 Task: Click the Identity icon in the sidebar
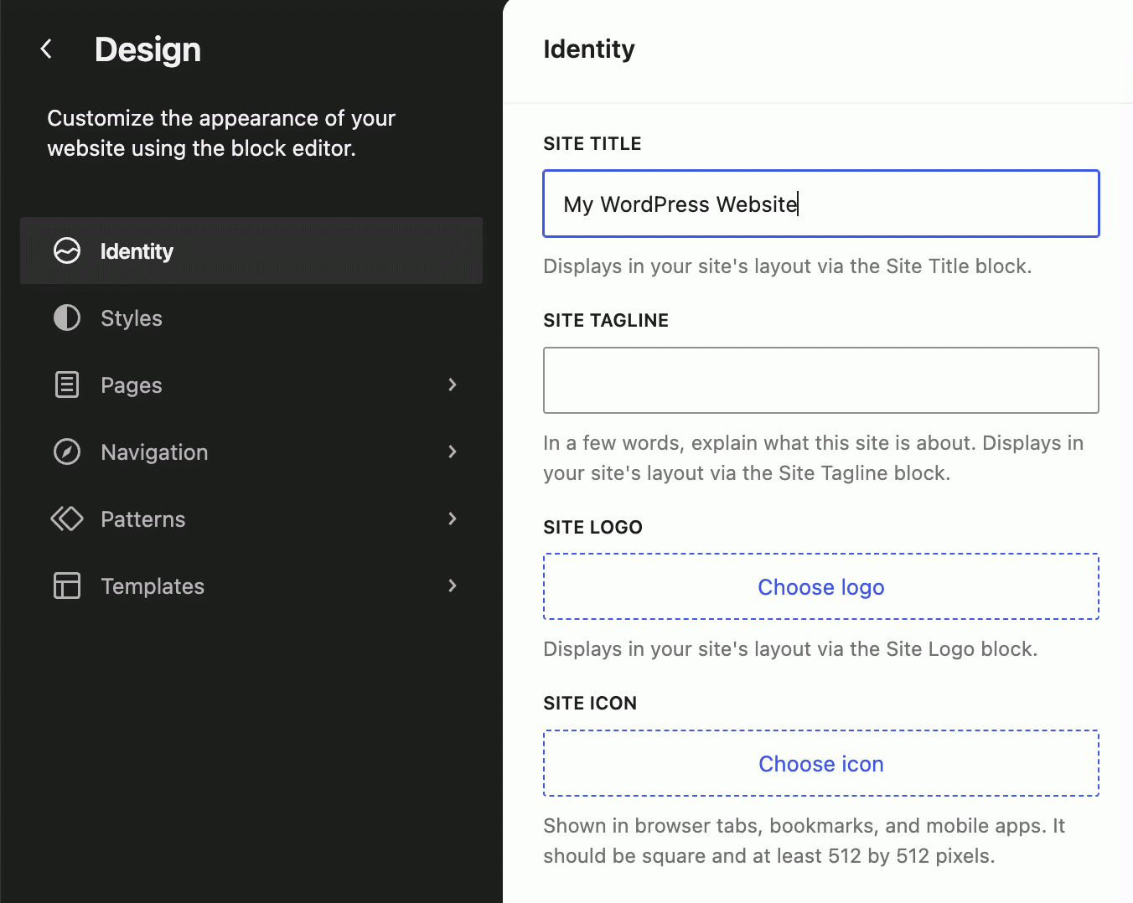[x=67, y=250]
